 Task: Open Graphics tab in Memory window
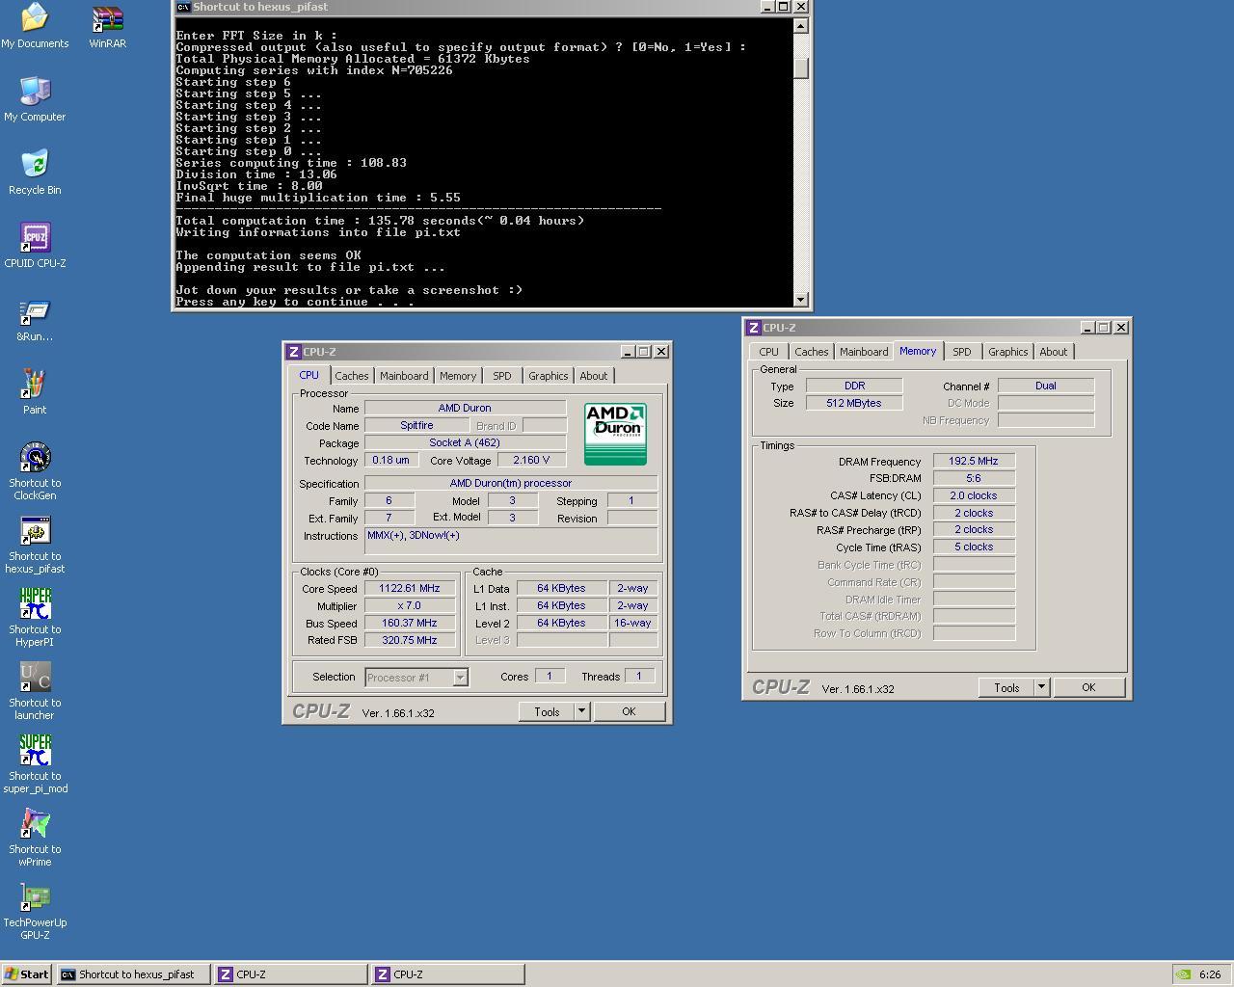(1007, 352)
